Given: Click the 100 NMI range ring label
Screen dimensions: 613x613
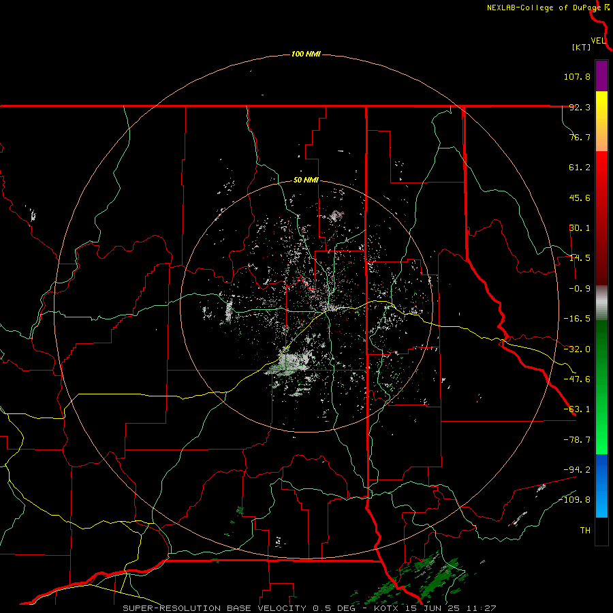Looking at the screenshot, I should [x=306, y=54].
